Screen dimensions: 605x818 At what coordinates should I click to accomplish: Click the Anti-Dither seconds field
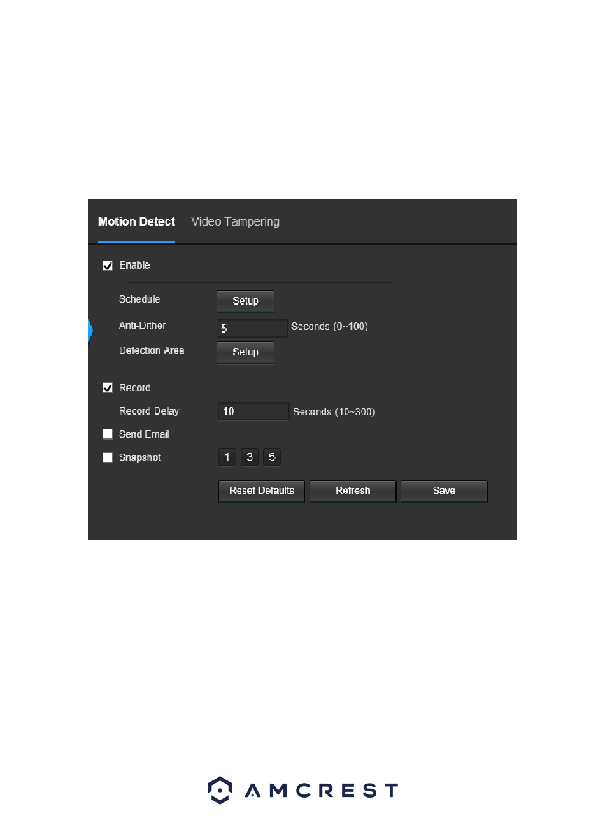click(x=252, y=328)
